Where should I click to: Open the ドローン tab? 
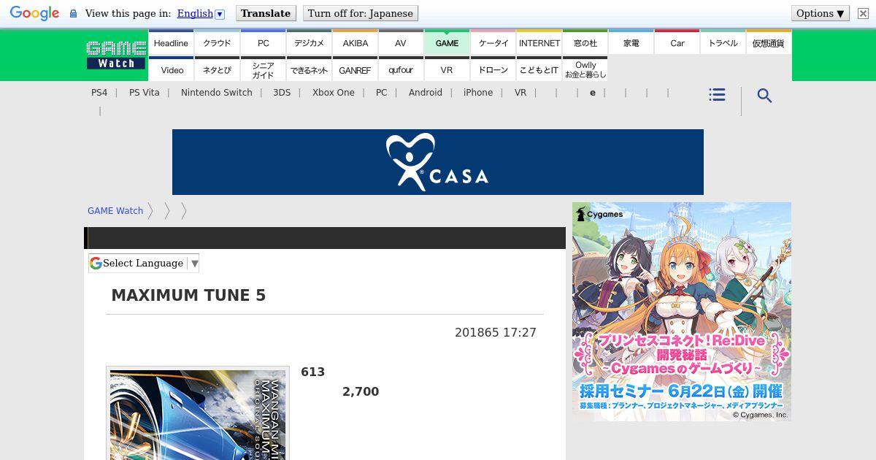pyautogui.click(x=493, y=70)
